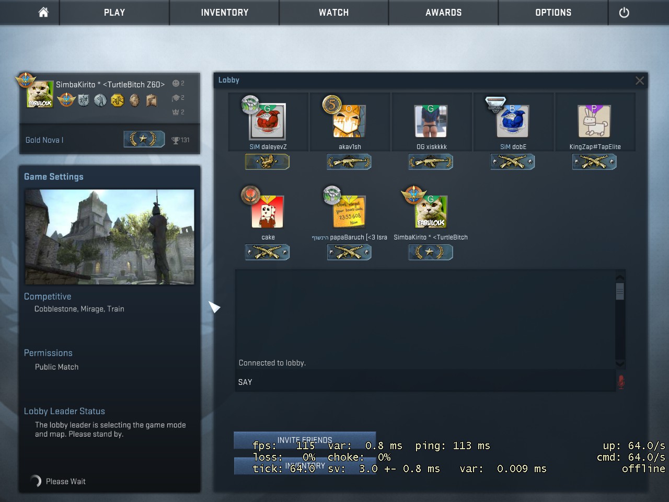Screen dimensions: 669x502
Task: Click the medal on papaBaruch's avatar
Action: pyautogui.click(x=332, y=195)
